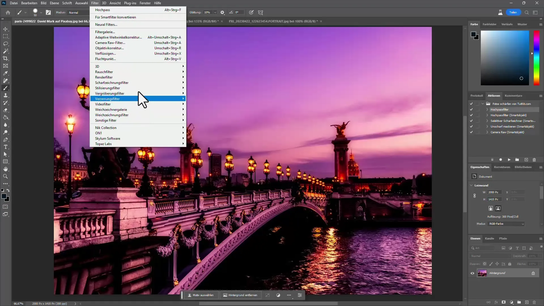Toggle checkmark for Camera Raw (Smartobjekt) action
The height and width of the screenshot is (306, 544).
[x=471, y=132]
